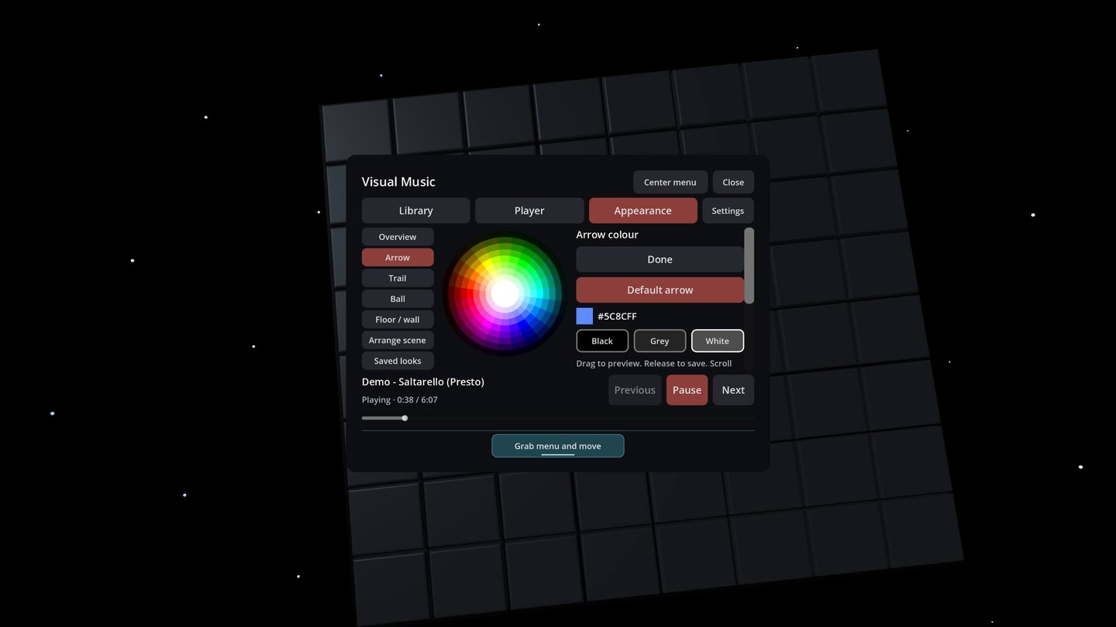Click the Playing · 0:38 / 6:07 status
This screenshot has height=627, width=1116.
(x=400, y=400)
